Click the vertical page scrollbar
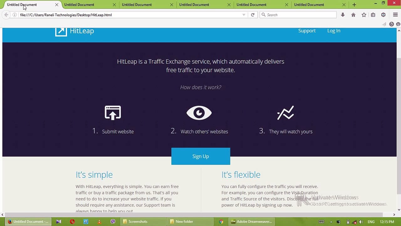Screen dimensions: 401x226 click(x=399, y=126)
